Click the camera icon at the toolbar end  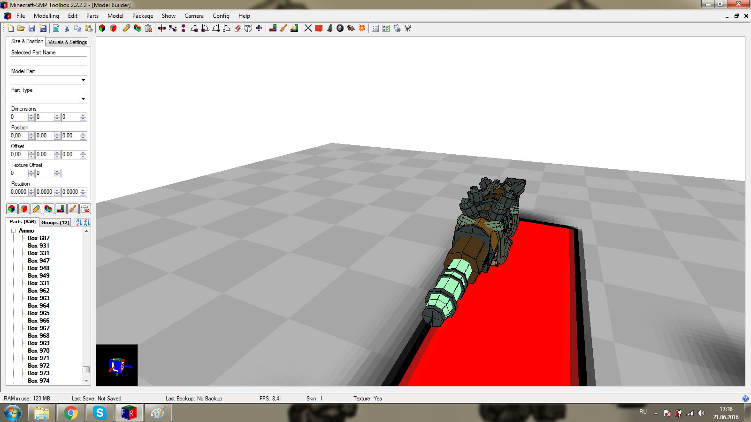point(408,29)
